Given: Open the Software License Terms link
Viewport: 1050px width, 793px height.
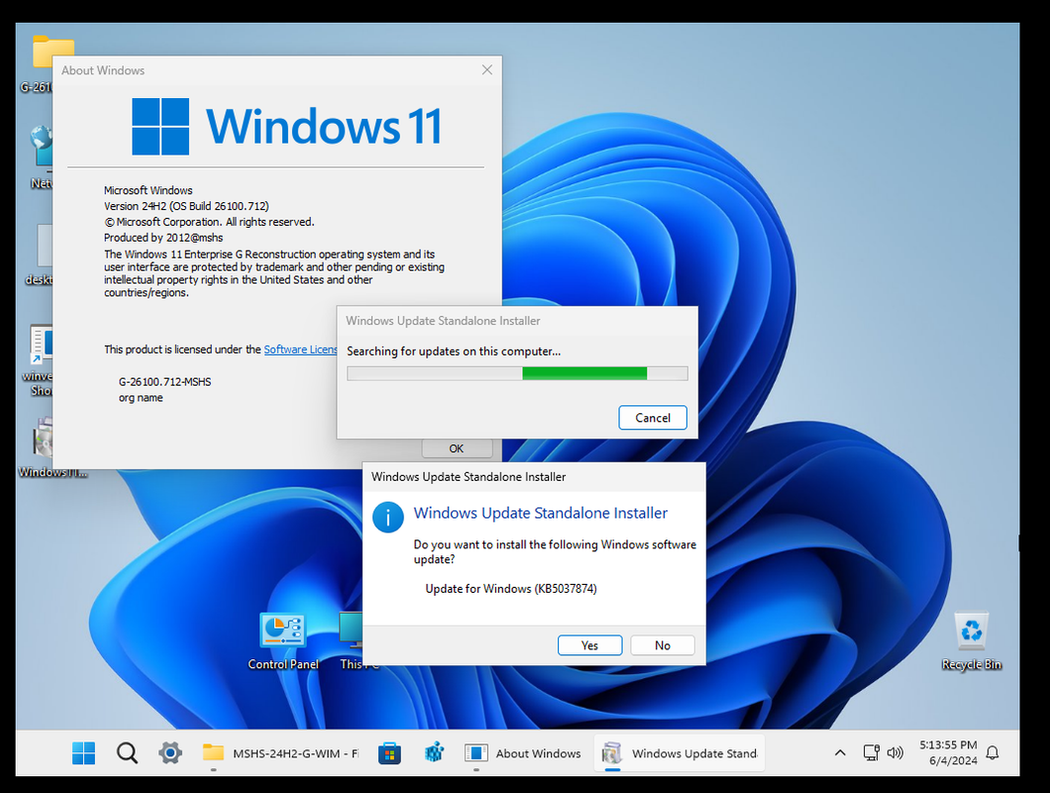Looking at the screenshot, I should [300, 349].
